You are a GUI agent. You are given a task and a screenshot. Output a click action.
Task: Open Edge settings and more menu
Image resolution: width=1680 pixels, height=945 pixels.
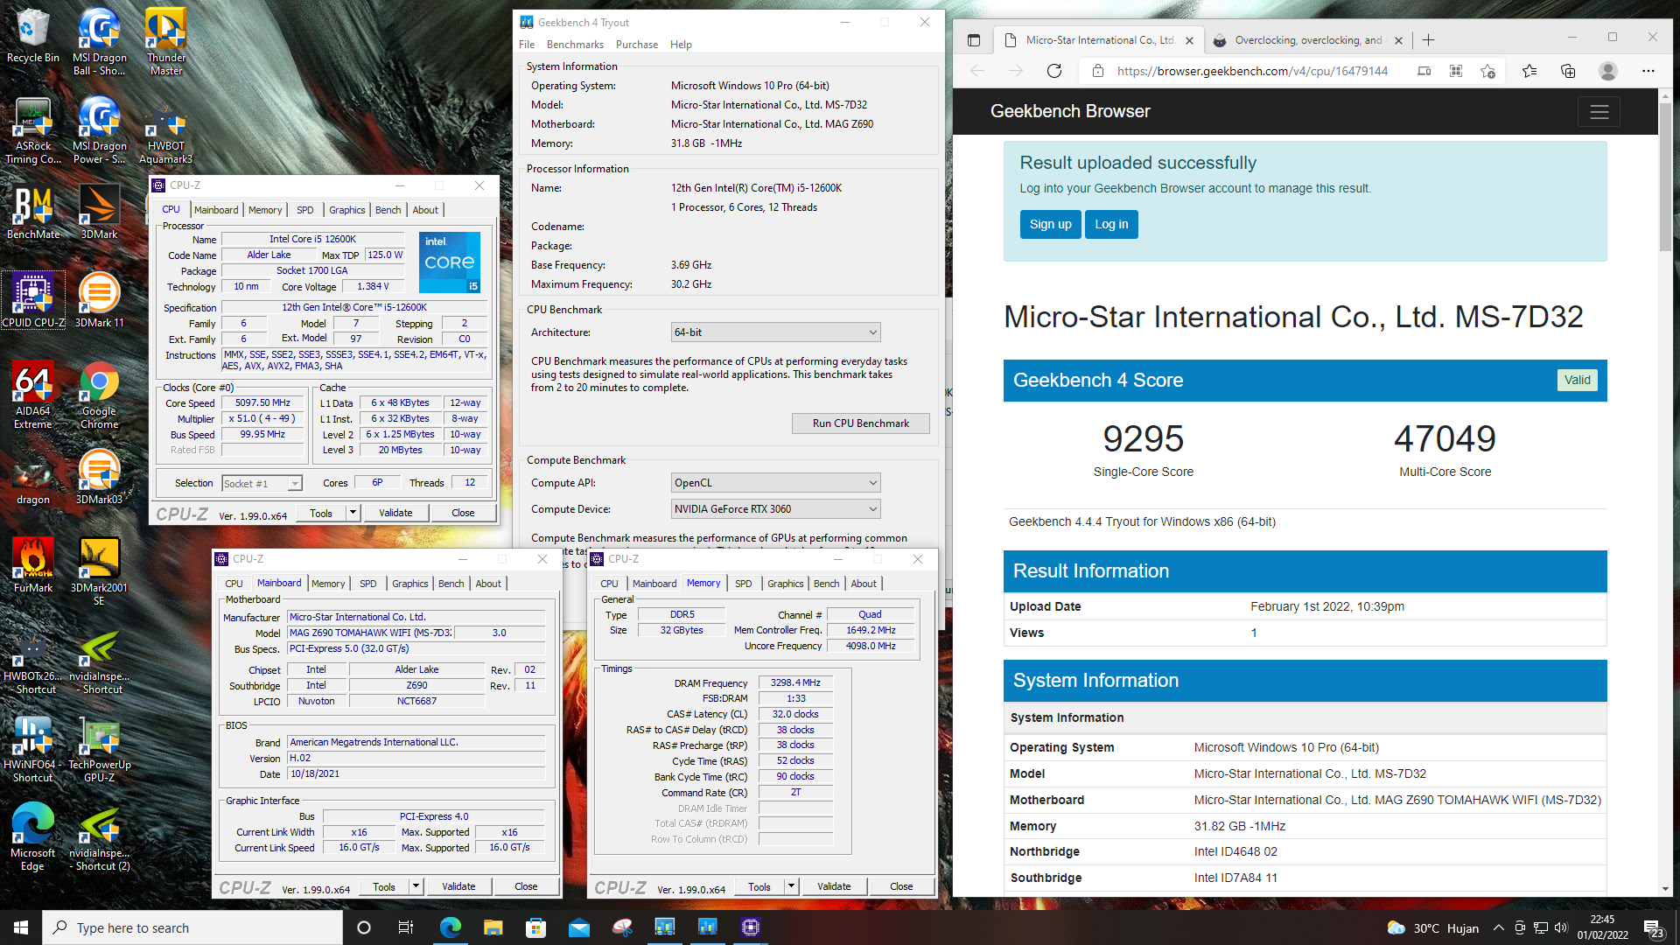1648,71
